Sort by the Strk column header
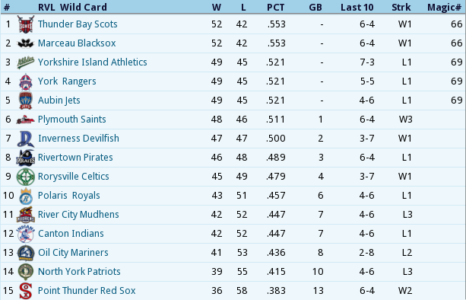The width and height of the screenshot is (466, 300). click(401, 7)
